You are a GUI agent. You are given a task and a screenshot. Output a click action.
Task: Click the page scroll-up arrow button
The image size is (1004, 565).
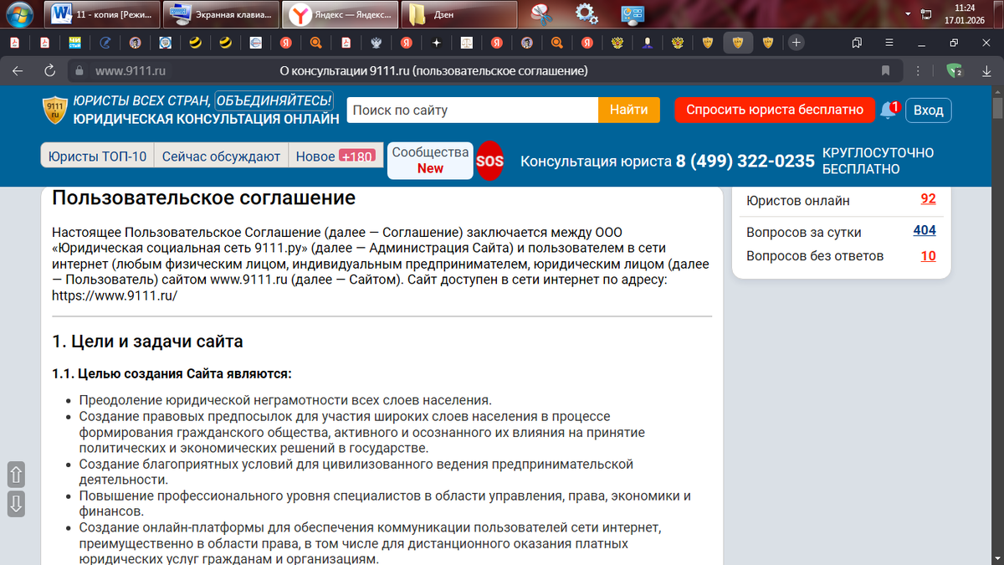pyautogui.click(x=16, y=475)
